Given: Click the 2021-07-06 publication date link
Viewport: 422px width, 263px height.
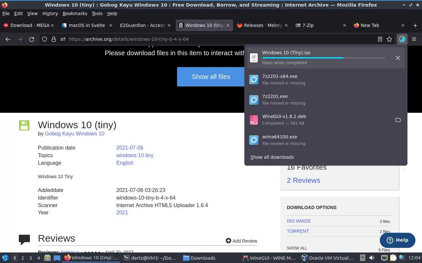Looking at the screenshot, I should 130,148.
